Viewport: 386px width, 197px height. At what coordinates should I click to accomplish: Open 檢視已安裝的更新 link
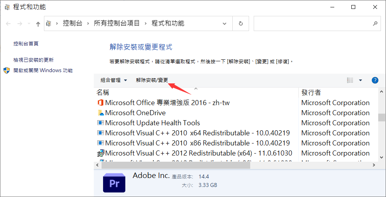33,60
